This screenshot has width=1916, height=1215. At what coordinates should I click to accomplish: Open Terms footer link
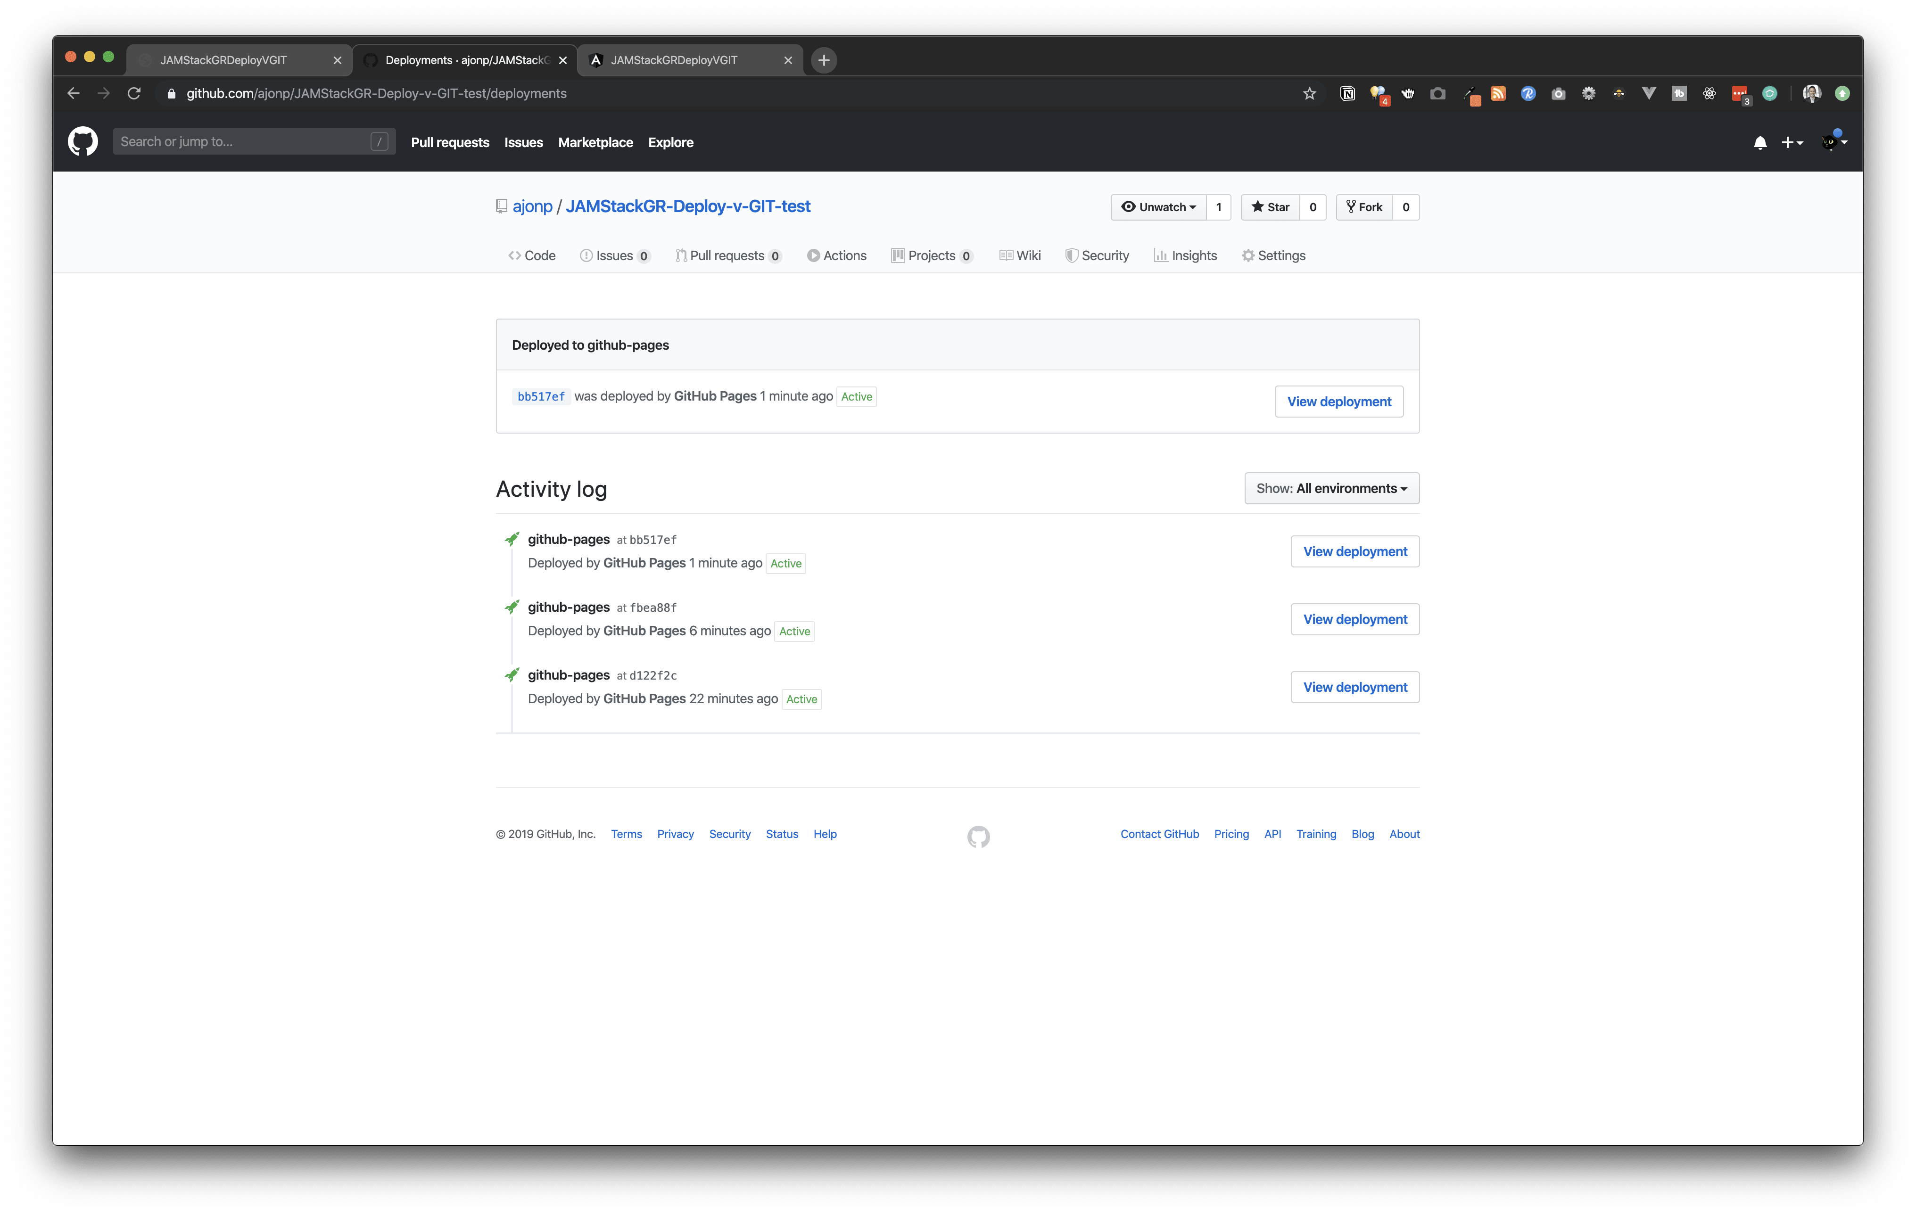[626, 833]
